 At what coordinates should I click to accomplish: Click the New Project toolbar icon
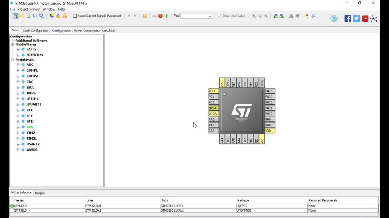[15, 16]
